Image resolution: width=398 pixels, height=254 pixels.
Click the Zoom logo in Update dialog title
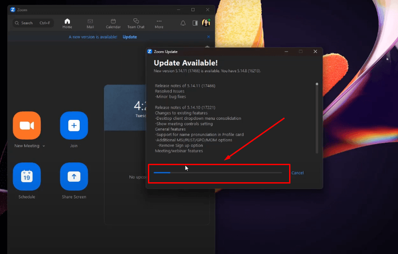[150, 52]
